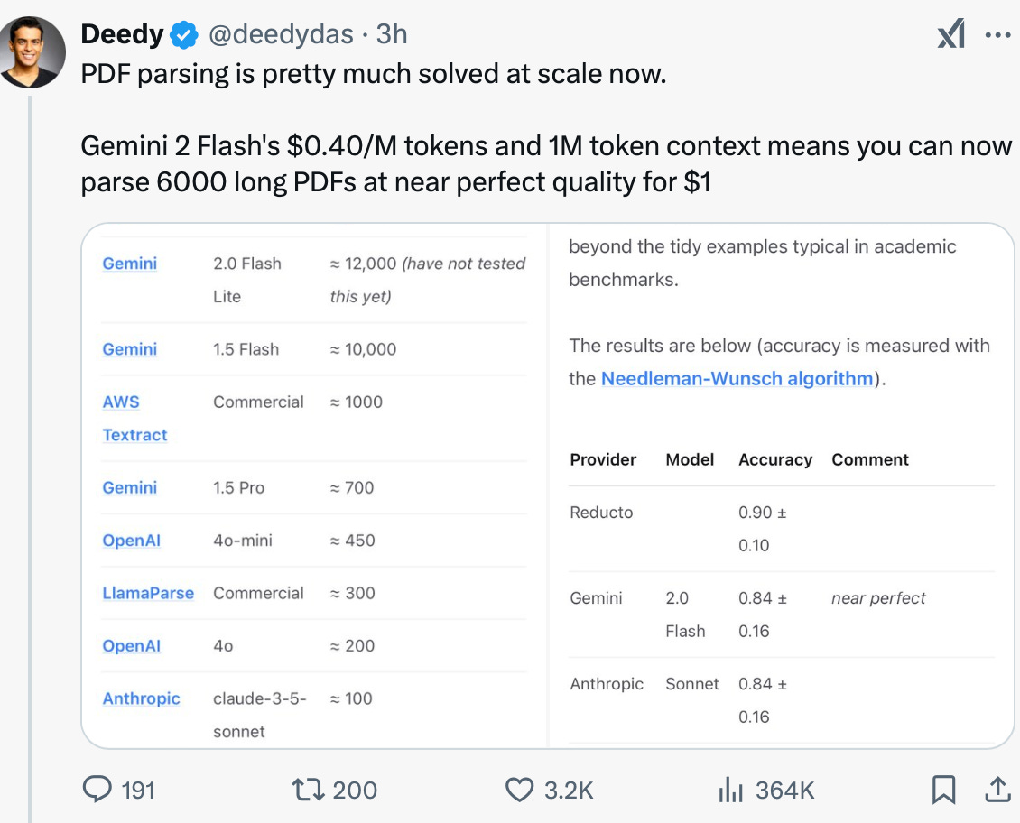This screenshot has width=1020, height=823.
Task: Click the share upload icon
Action: 997,791
